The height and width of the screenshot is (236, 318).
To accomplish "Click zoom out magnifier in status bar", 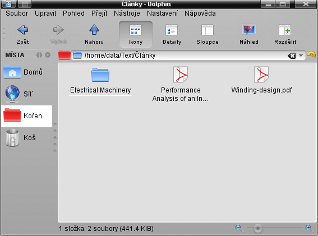I will pyautogui.click(x=239, y=228).
